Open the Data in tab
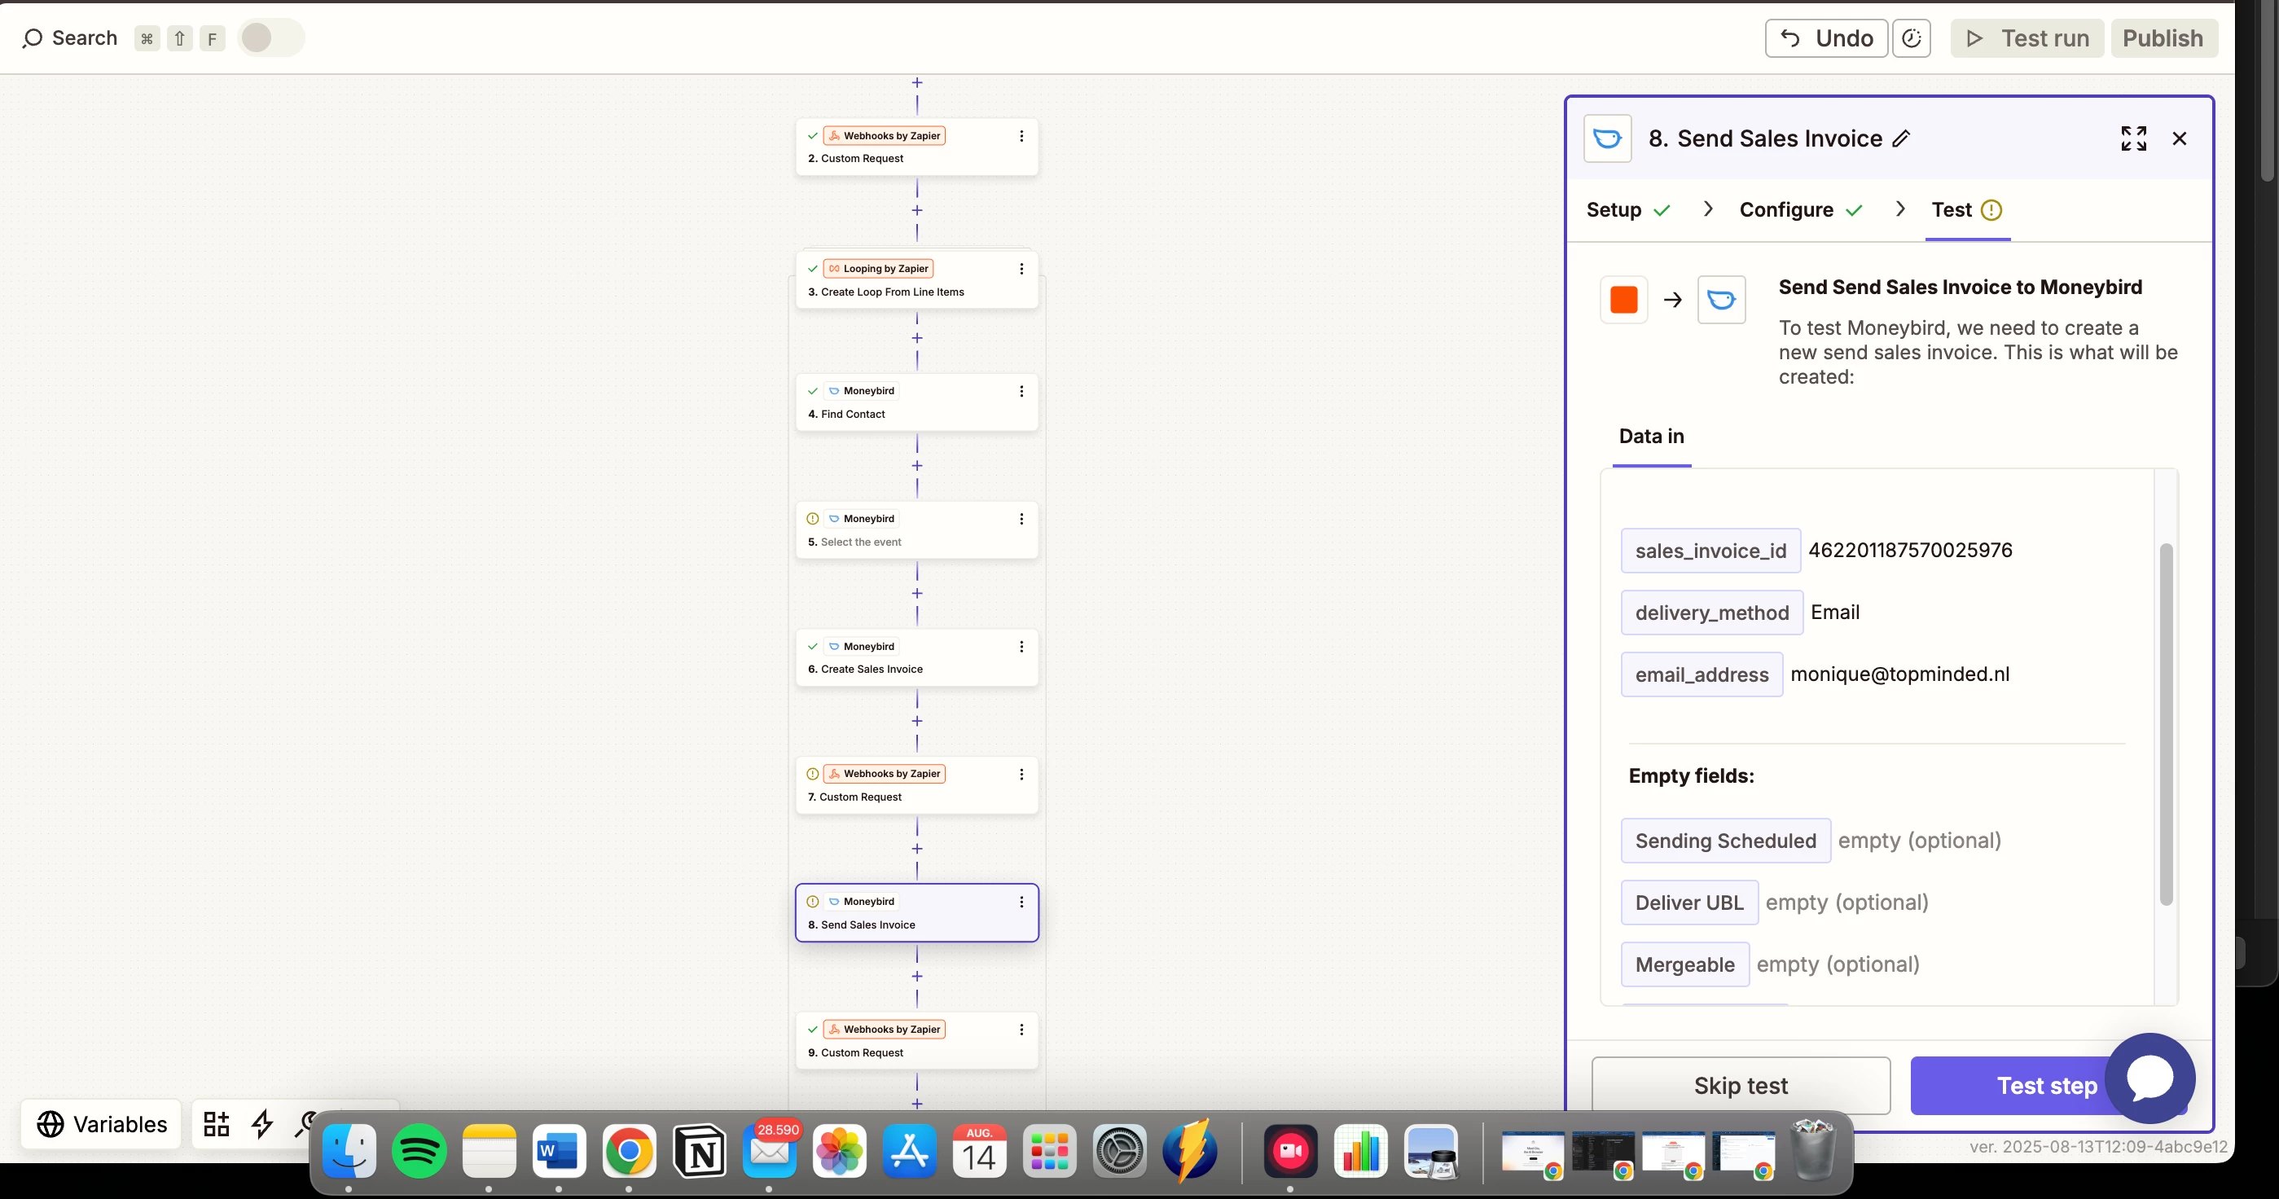 click(1651, 437)
